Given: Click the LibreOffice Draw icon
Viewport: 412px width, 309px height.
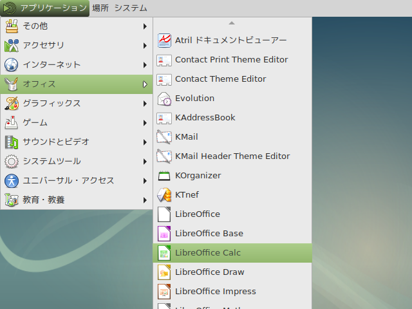Looking at the screenshot, I should coord(164,272).
